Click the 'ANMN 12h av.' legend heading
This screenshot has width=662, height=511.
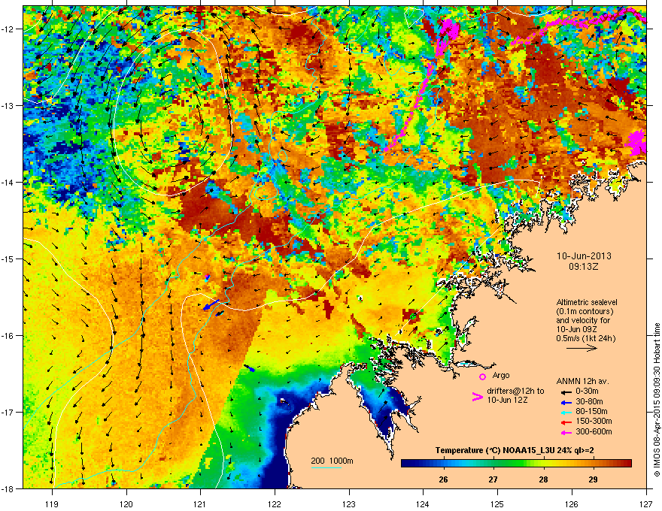[582, 382]
